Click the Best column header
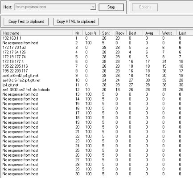 point(135,33)
